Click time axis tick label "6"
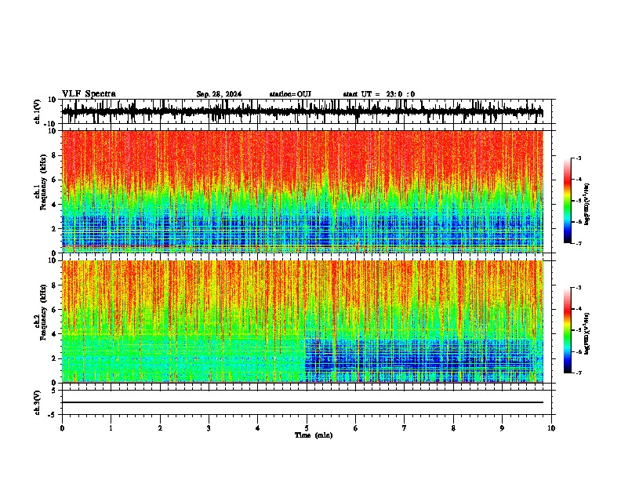Image resolution: width=621 pixels, height=480 pixels. [355, 428]
